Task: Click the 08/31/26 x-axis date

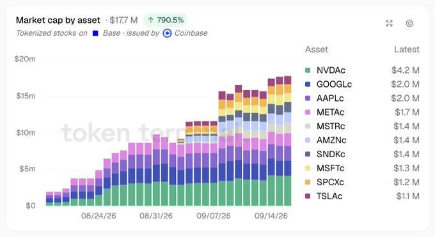Action: click(x=156, y=216)
